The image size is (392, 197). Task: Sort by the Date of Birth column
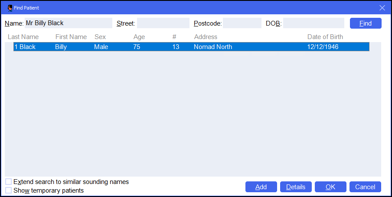coord(325,37)
